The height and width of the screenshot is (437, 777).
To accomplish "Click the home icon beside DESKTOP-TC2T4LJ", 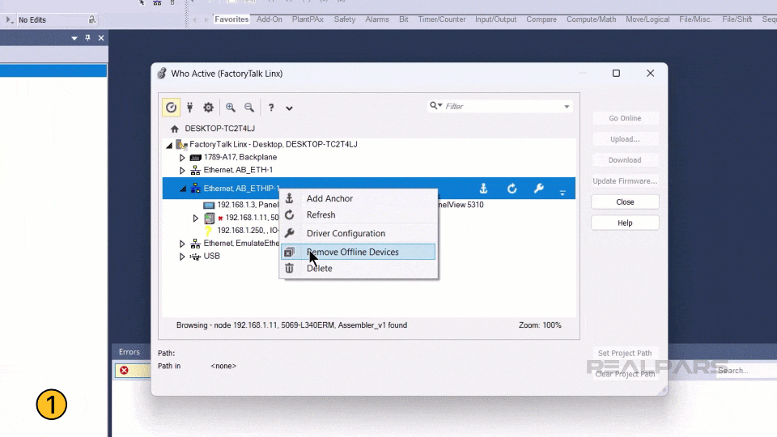I will pyautogui.click(x=175, y=129).
